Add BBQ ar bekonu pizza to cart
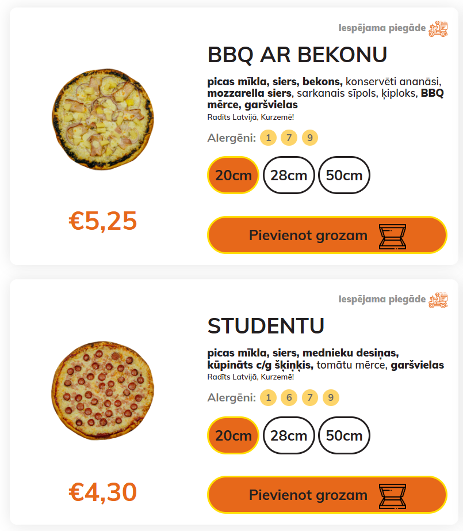The width and height of the screenshot is (463, 531). pyautogui.click(x=308, y=236)
